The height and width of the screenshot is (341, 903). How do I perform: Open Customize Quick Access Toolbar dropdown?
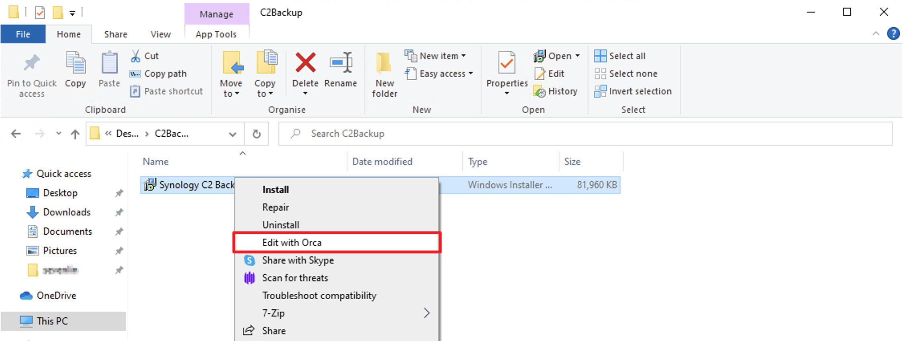[72, 13]
